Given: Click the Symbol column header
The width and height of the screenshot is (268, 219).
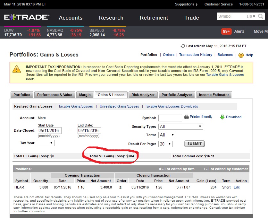Looking at the screenshot, I should point(21,181).
